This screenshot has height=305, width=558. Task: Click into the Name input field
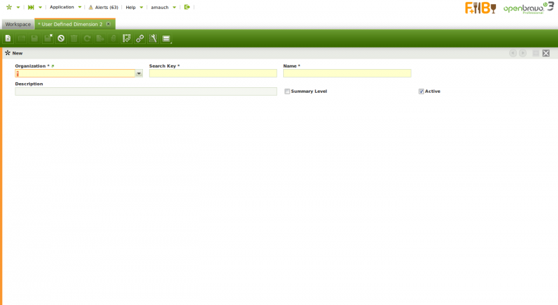click(x=347, y=73)
